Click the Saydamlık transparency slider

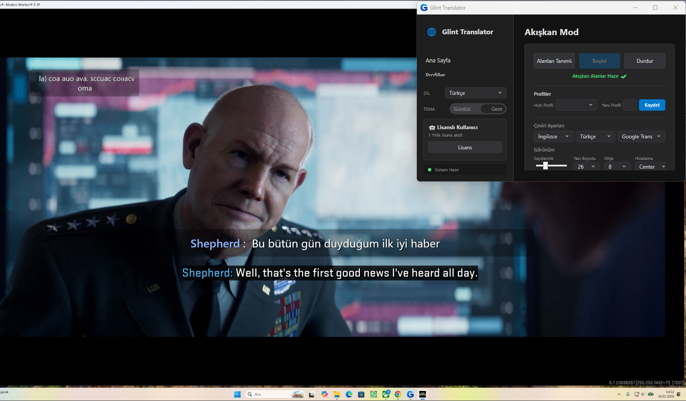tap(551, 166)
